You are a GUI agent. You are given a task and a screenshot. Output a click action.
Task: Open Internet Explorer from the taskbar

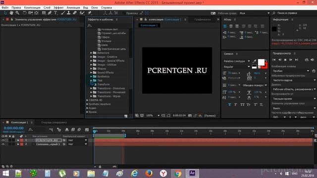(x=134, y=174)
